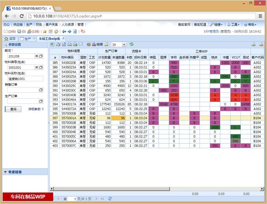Viewport: 267px width, 204px height.
Task: Reload the browser page
Action: pos(22,16)
